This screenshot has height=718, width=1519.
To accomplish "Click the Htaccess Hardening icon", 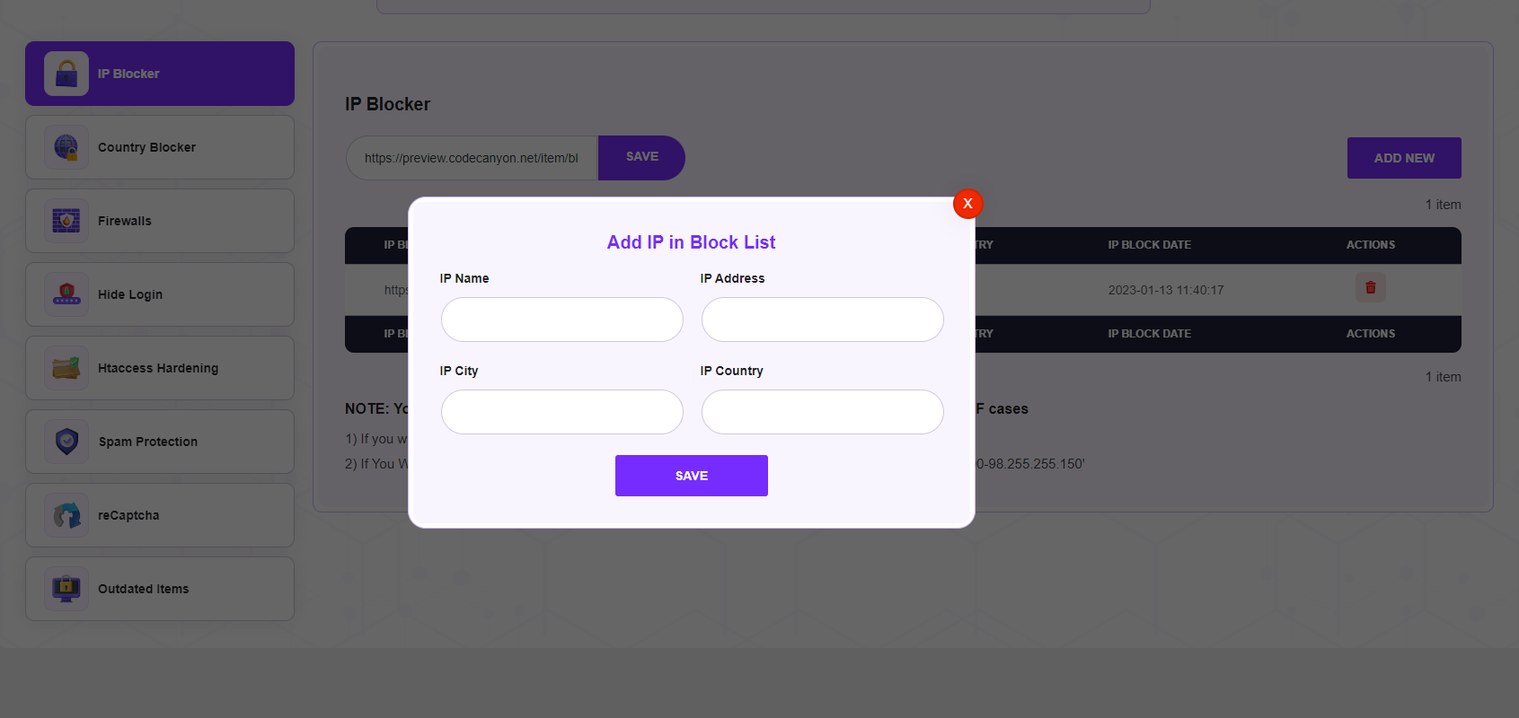I will [x=66, y=368].
